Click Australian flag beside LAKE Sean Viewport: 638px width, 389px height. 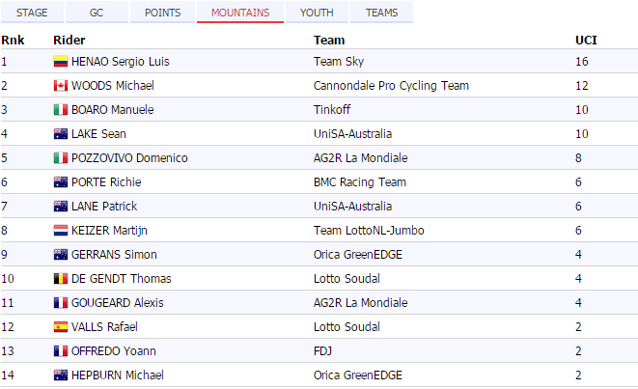click(61, 134)
